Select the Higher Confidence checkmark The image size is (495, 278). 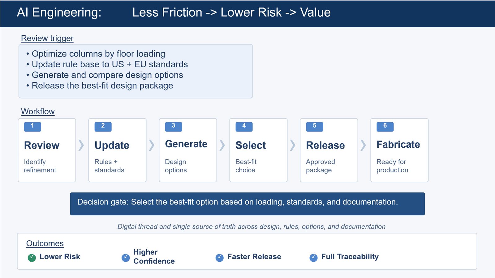(x=126, y=258)
